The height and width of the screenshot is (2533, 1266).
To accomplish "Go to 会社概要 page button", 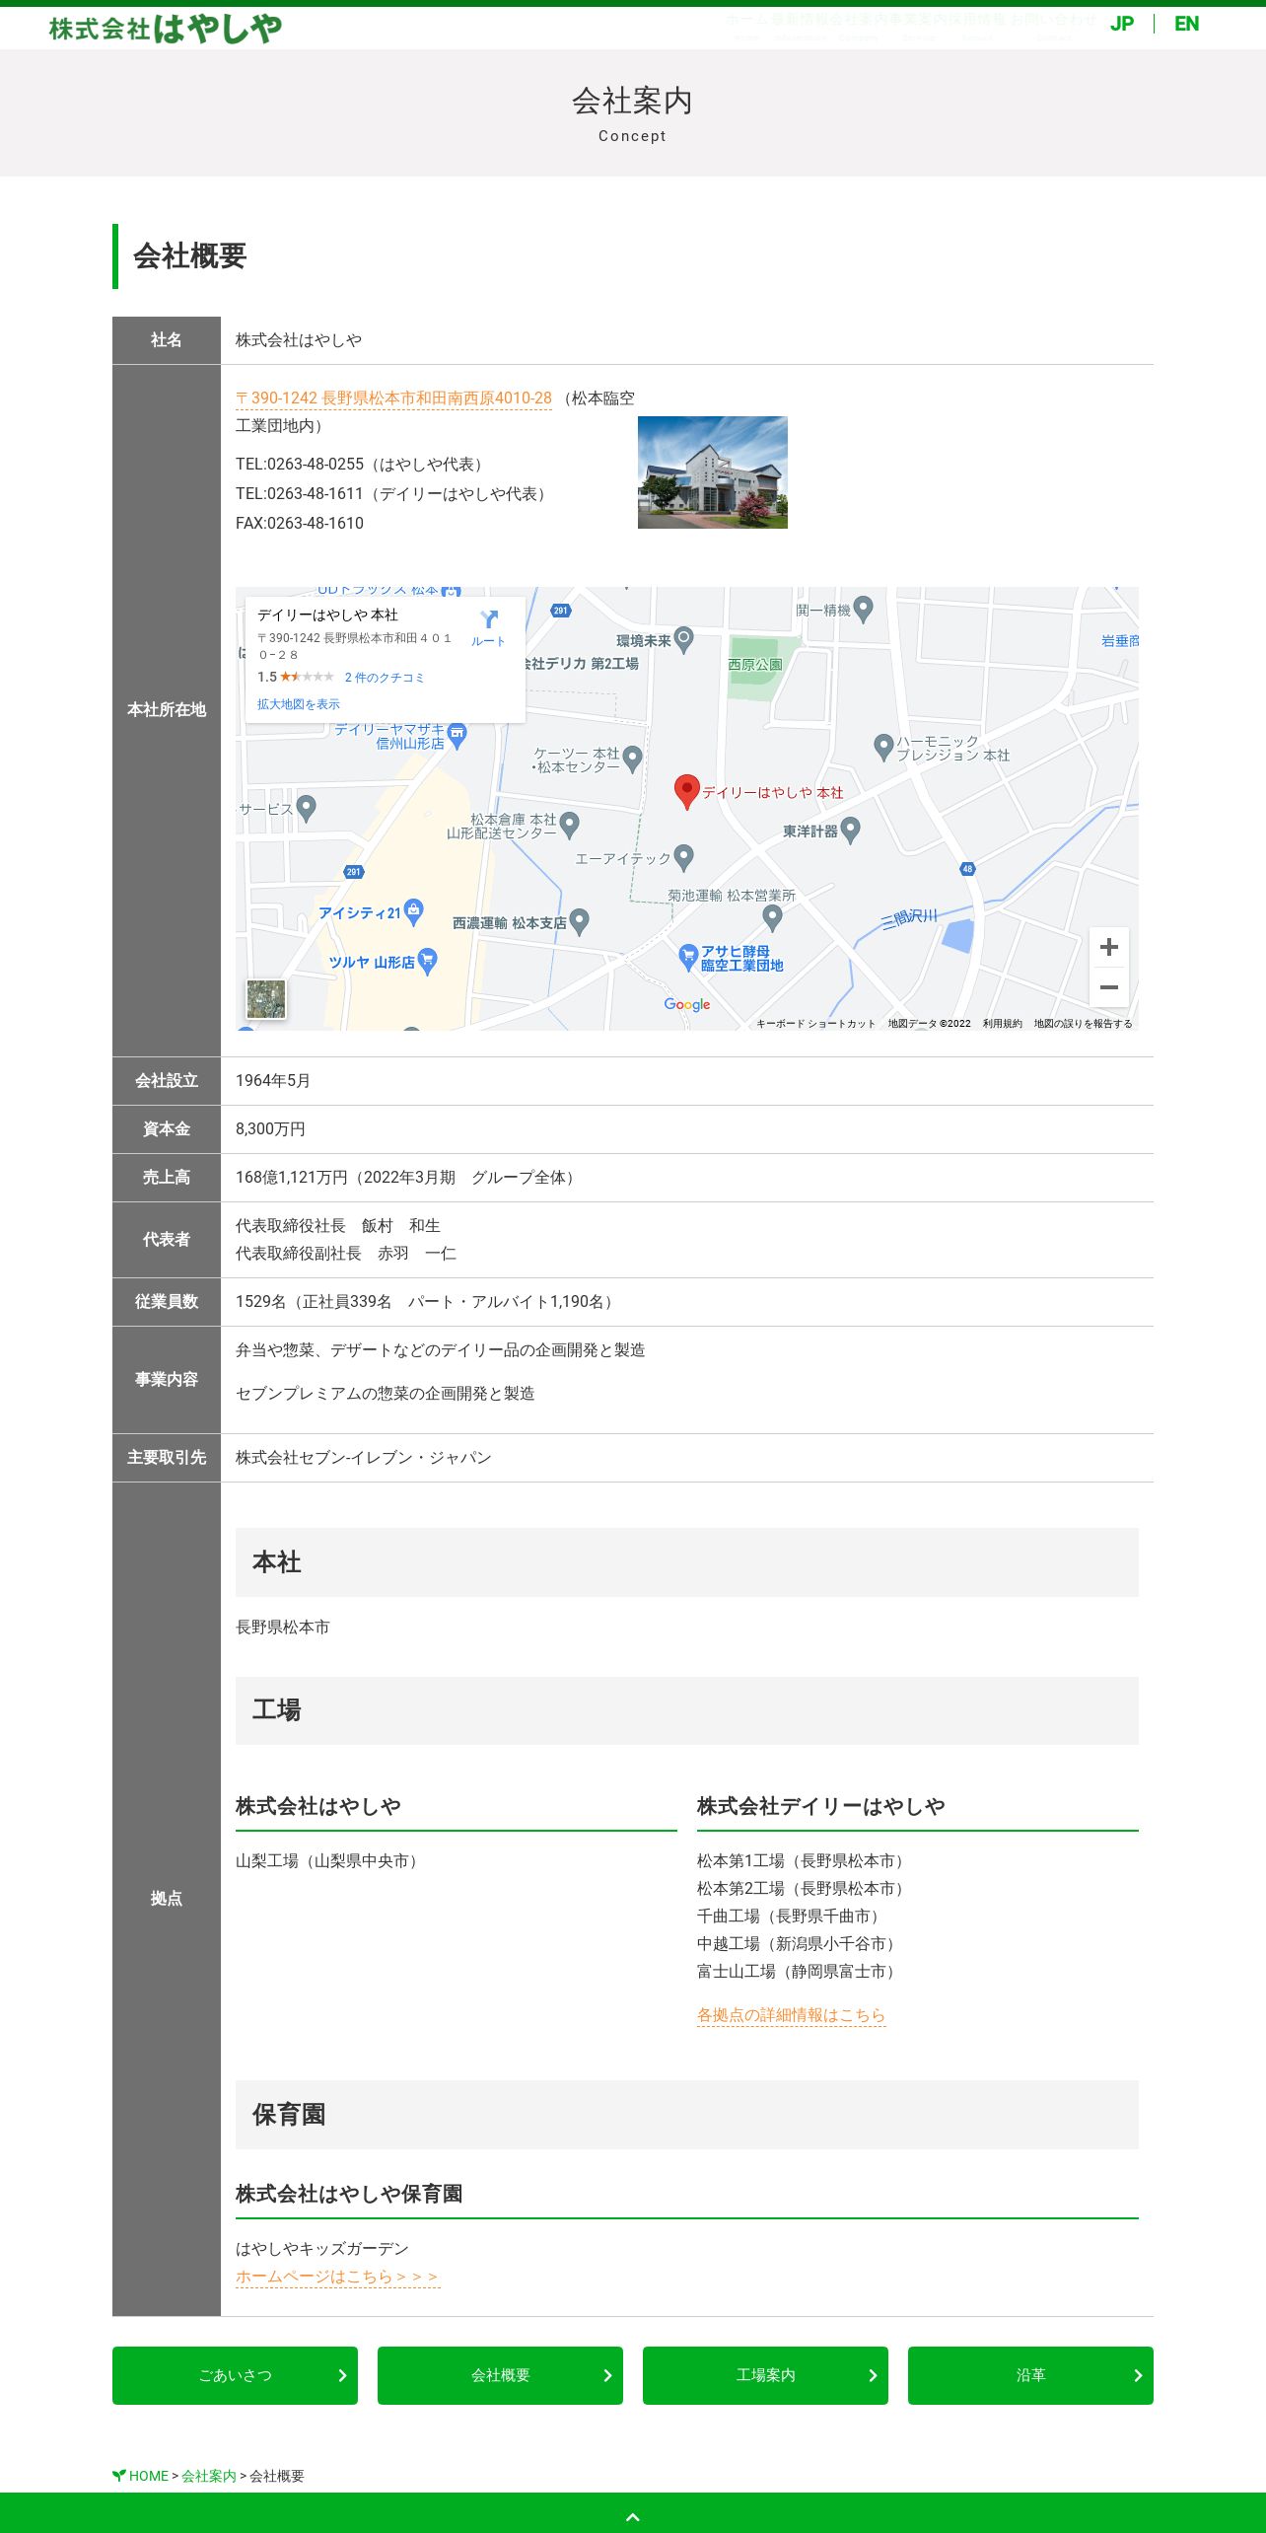I will pos(500,2375).
